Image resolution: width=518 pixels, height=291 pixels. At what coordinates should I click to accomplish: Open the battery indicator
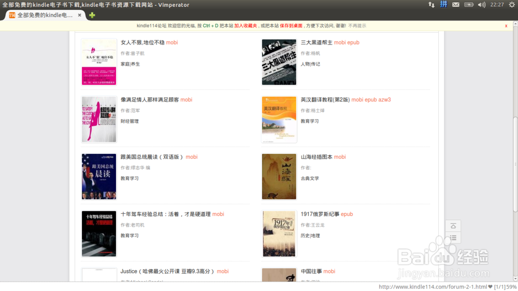pyautogui.click(x=469, y=5)
